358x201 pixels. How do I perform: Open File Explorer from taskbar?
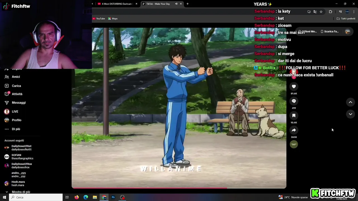click(x=95, y=197)
